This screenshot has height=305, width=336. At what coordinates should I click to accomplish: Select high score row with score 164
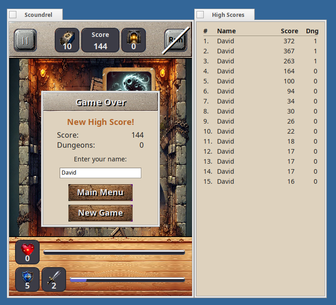click(261, 71)
